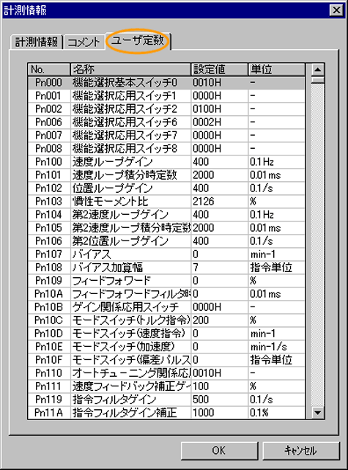Select the フィードフォワード row Pn109
This screenshot has width=348, height=470.
[x=166, y=281]
